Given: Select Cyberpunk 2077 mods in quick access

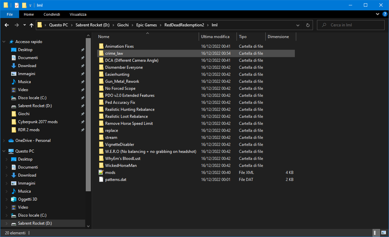Looking at the screenshot, I should coord(38,122).
